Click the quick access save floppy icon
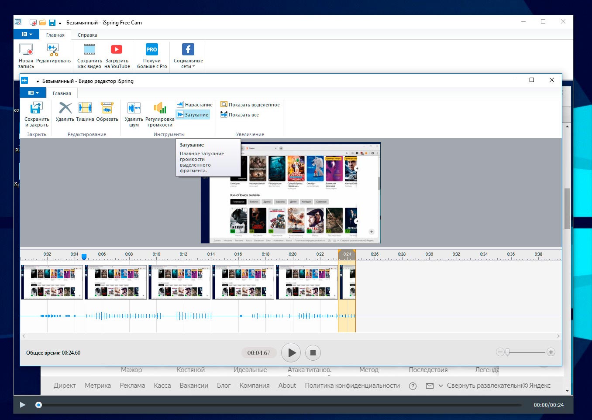The width and height of the screenshot is (592, 420). [52, 23]
